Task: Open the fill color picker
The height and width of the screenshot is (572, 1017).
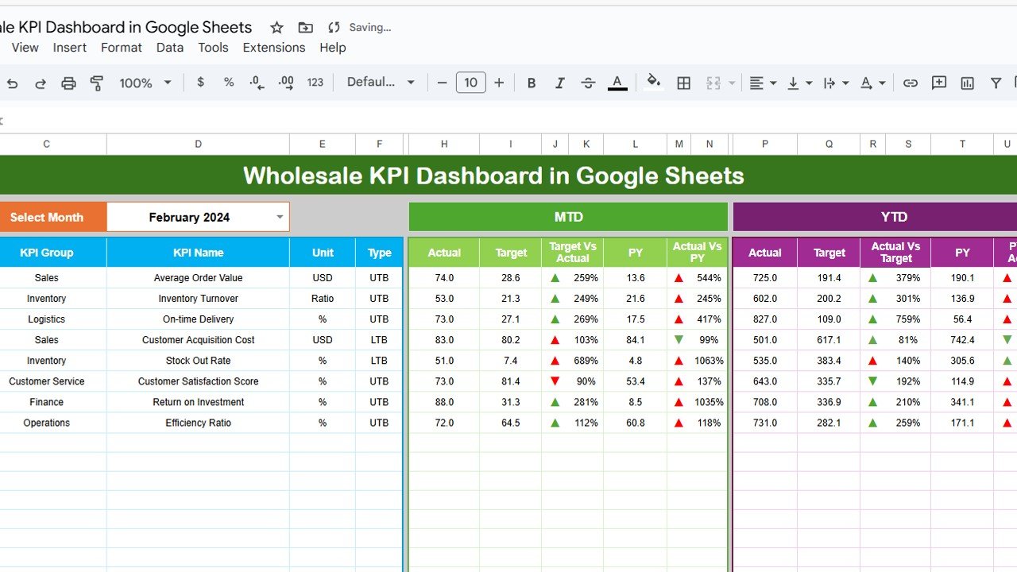Action: (x=654, y=82)
